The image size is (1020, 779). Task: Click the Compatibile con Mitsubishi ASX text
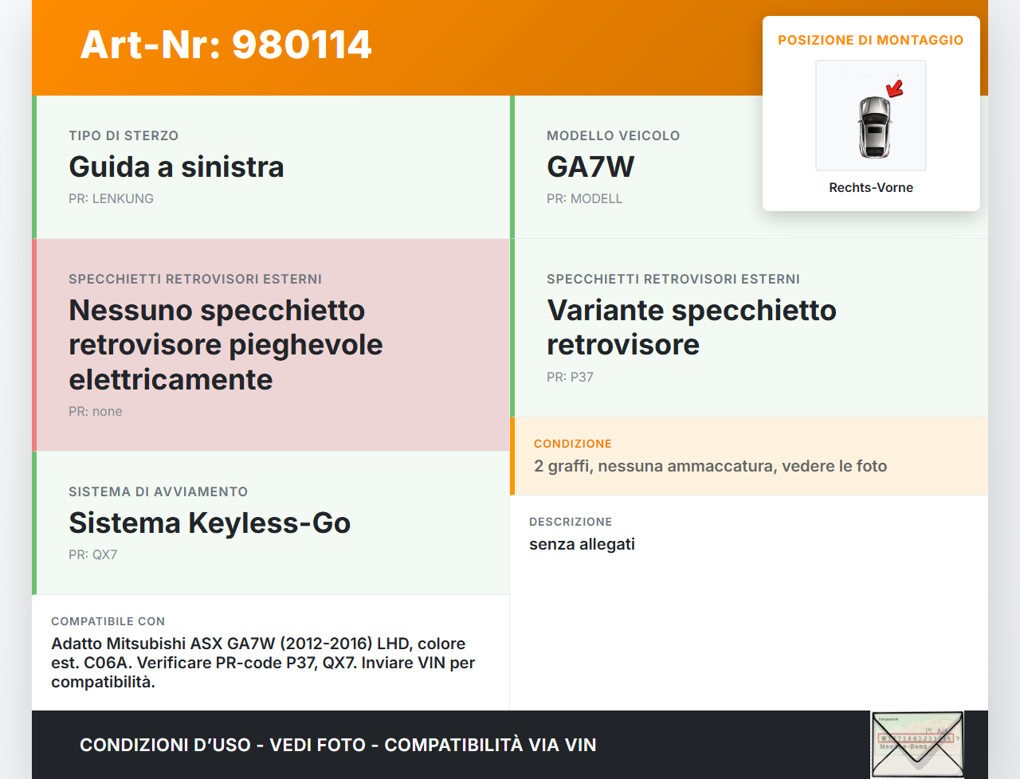click(263, 663)
